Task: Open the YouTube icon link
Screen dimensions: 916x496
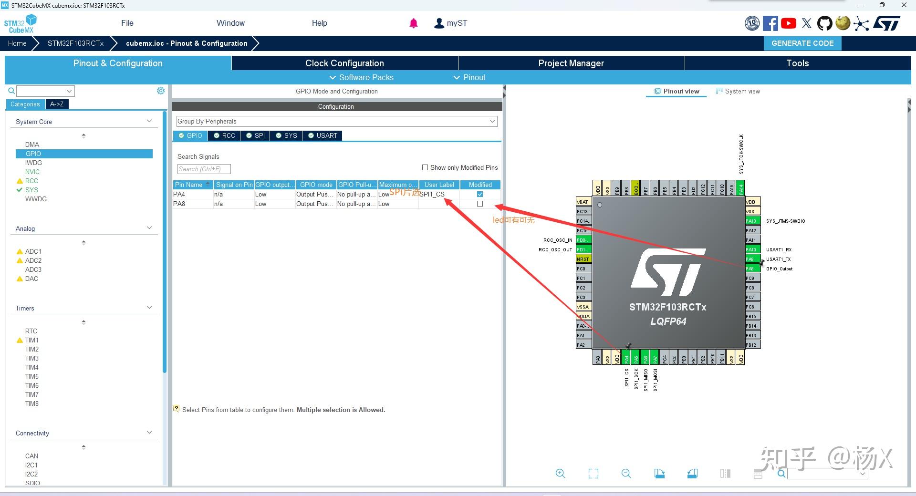Action: 789,23
